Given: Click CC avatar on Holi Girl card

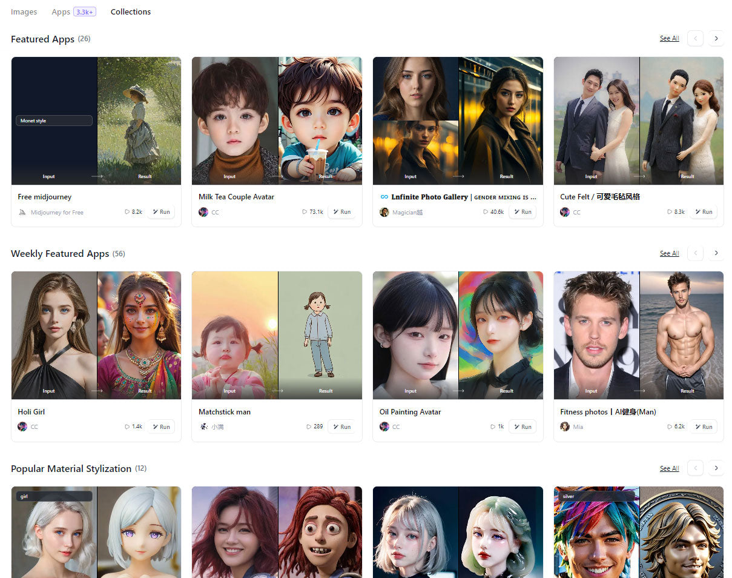Looking at the screenshot, I should click(22, 427).
